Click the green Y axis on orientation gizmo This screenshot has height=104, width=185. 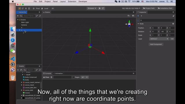129,21
